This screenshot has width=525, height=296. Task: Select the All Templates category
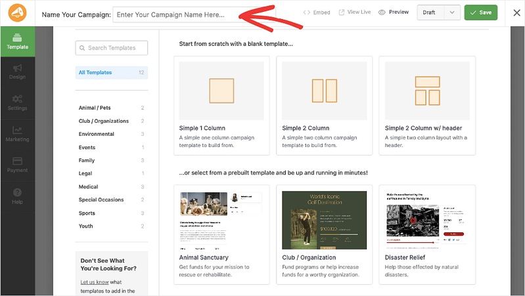95,73
